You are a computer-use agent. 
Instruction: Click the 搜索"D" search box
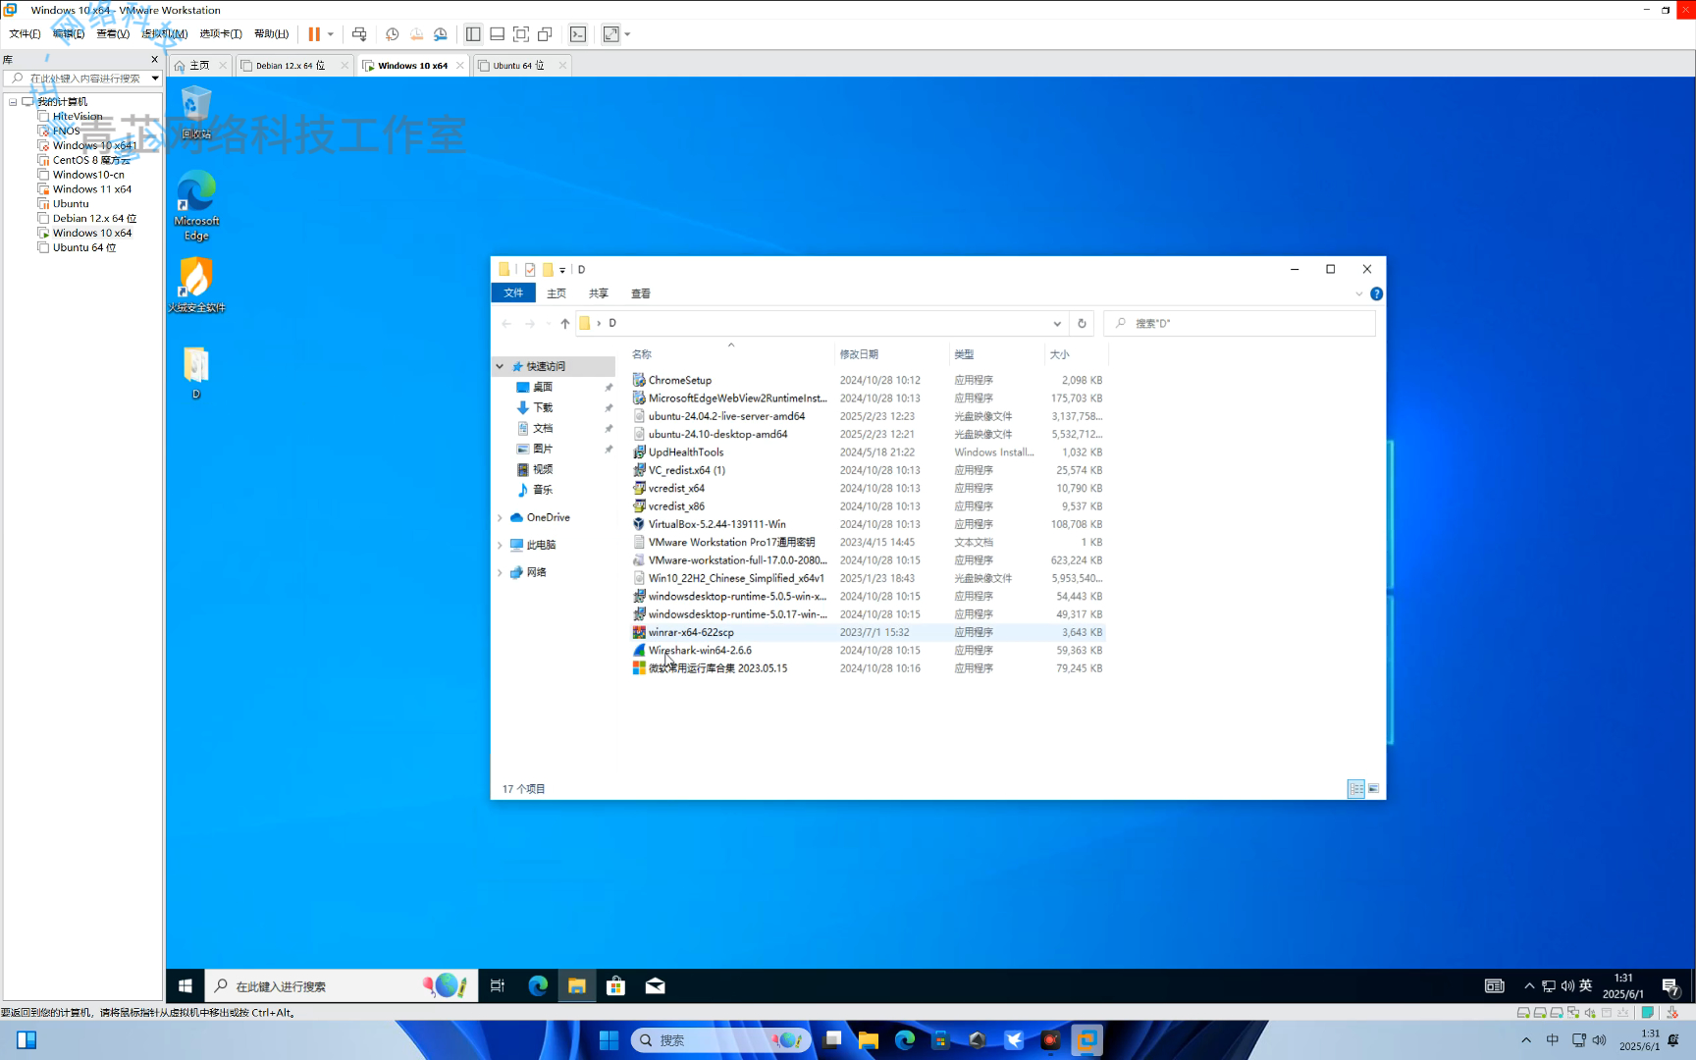pyautogui.click(x=1240, y=323)
